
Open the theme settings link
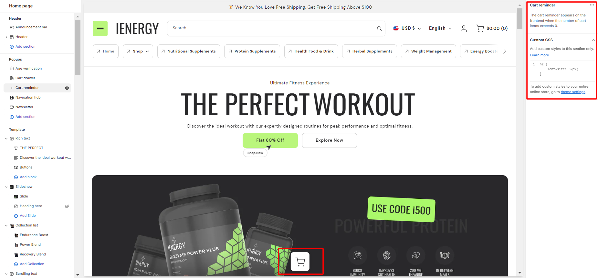[573, 92]
